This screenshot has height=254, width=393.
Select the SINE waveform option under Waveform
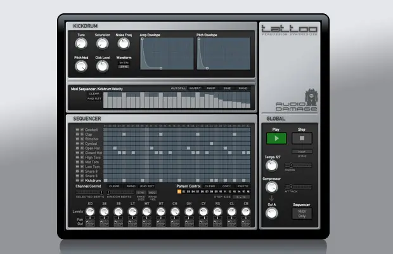click(124, 67)
